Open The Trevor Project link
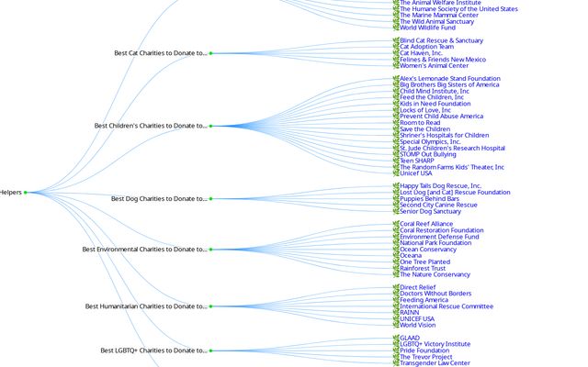 click(426, 357)
